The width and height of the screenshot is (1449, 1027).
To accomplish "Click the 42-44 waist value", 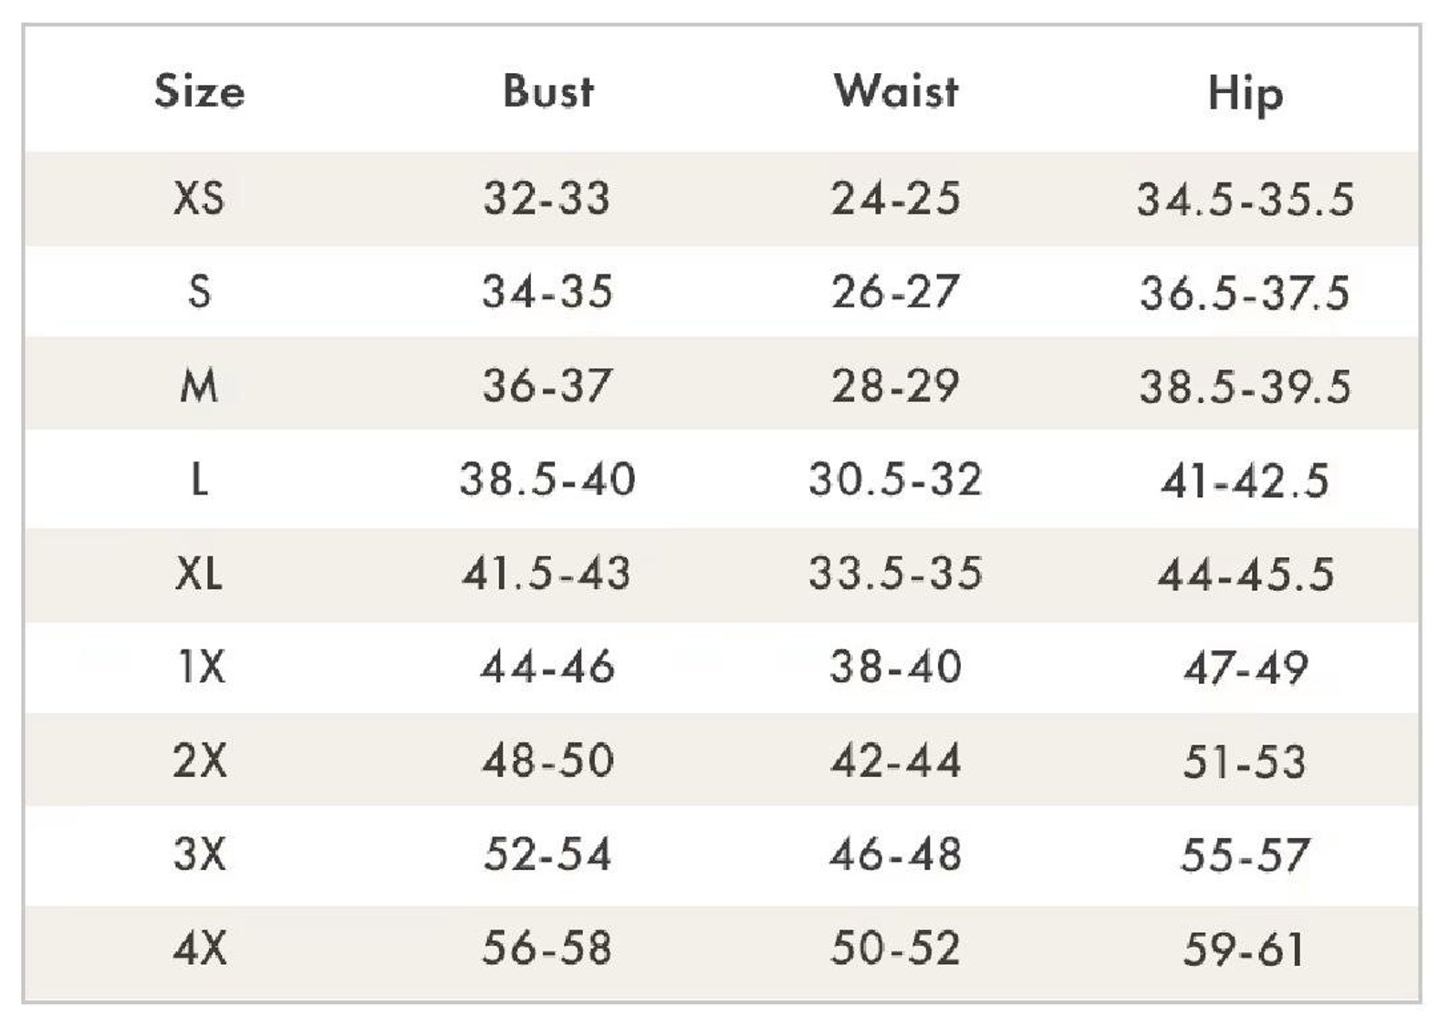I will click(896, 761).
